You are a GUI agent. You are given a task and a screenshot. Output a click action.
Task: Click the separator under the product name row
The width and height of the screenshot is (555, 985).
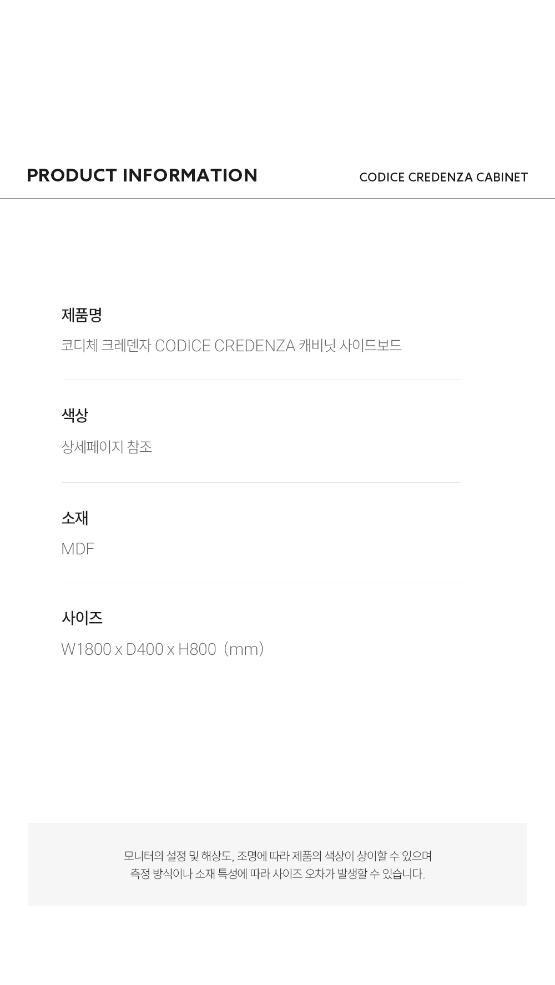pos(261,380)
